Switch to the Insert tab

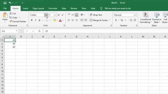point(25,8)
